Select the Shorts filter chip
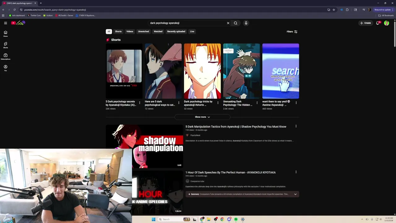Viewport: 396px width, 223px height. 118,31
